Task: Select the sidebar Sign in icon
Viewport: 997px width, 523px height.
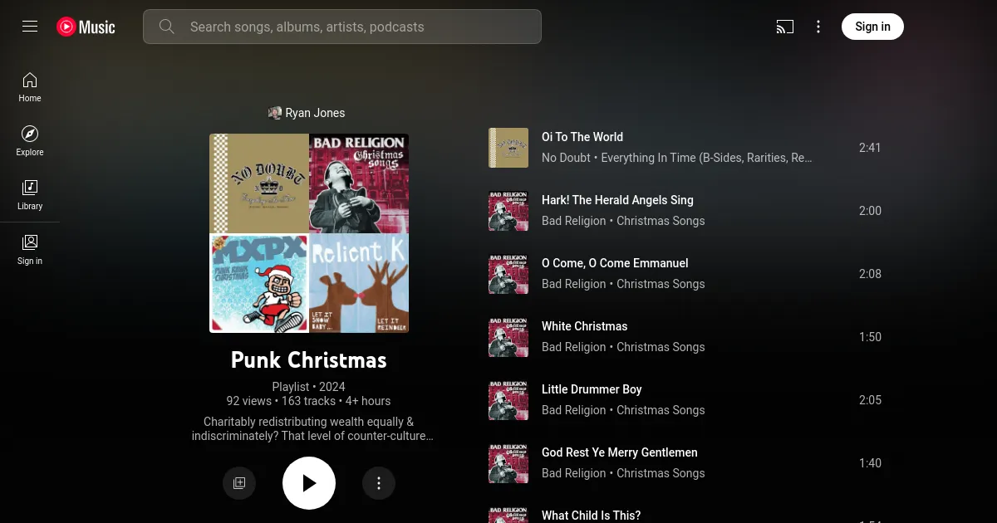Action: coord(30,249)
